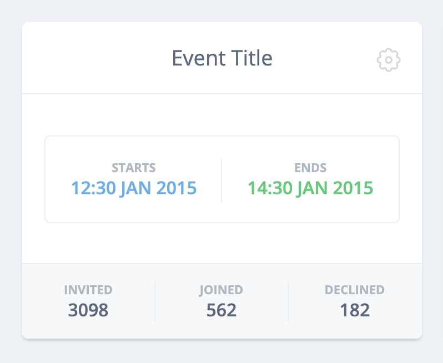Click the DECLINED label

[355, 290]
